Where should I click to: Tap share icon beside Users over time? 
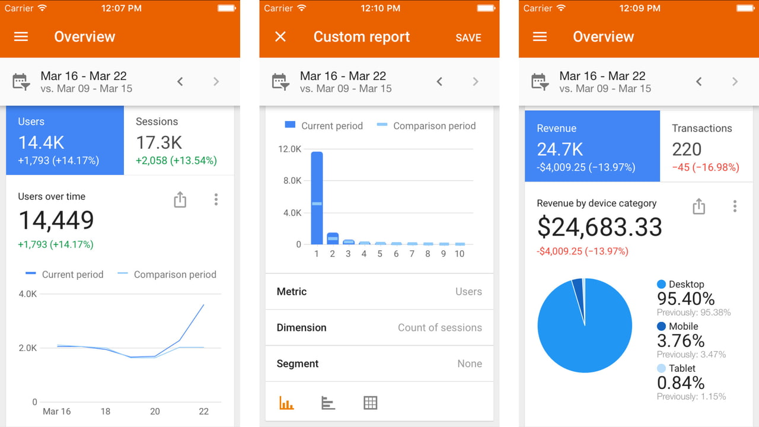180,200
